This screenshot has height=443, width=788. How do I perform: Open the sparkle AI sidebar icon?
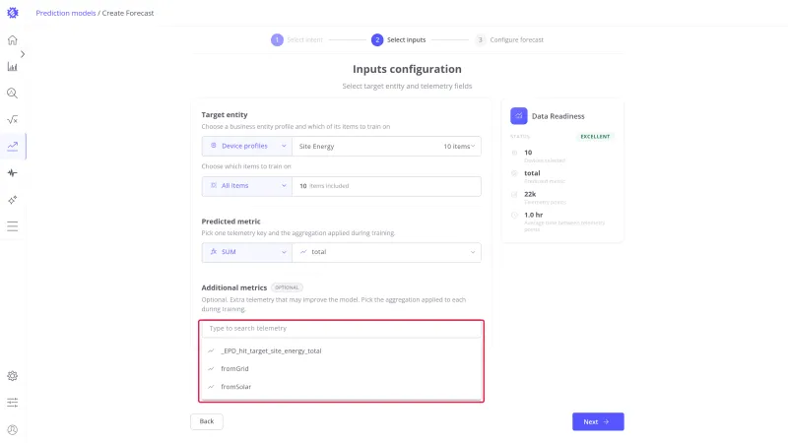tap(13, 200)
